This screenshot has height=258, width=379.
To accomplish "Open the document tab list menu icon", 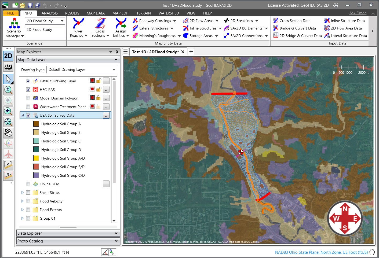I will tap(125, 52).
